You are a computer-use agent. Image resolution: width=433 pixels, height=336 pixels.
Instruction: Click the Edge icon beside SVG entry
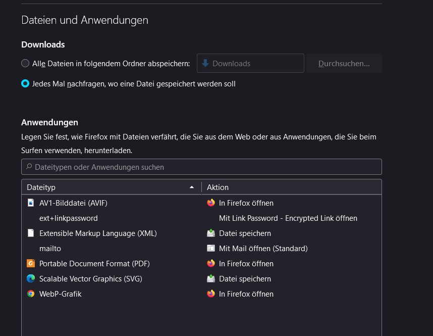[31, 279]
